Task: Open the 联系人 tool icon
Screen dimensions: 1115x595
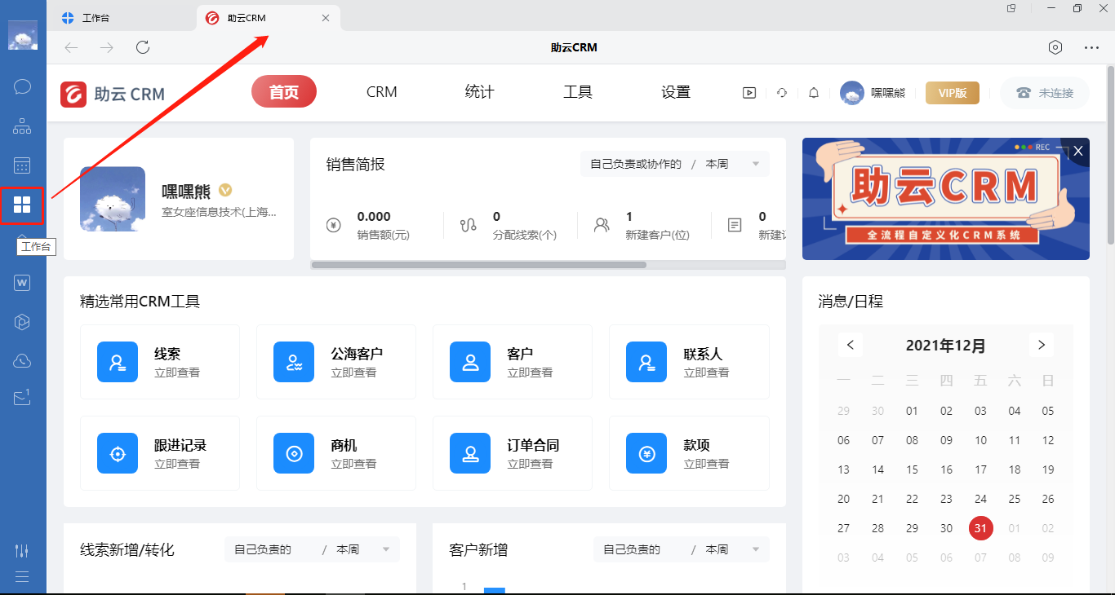Action: coord(646,362)
